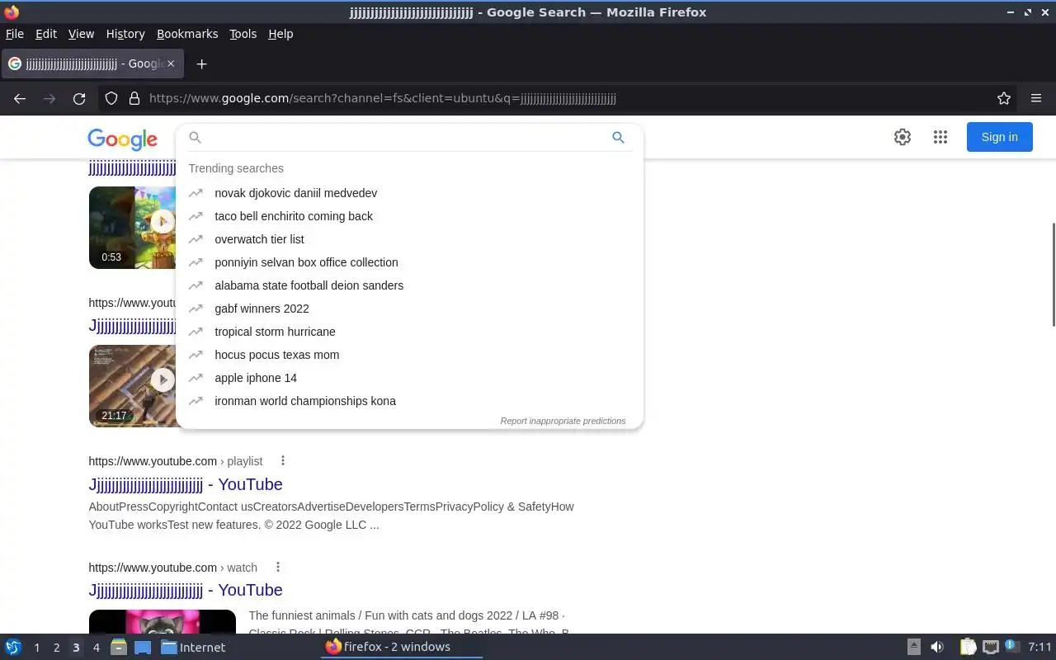Open the YouTube watch result title link
This screenshot has height=660, width=1056.
tap(186, 590)
